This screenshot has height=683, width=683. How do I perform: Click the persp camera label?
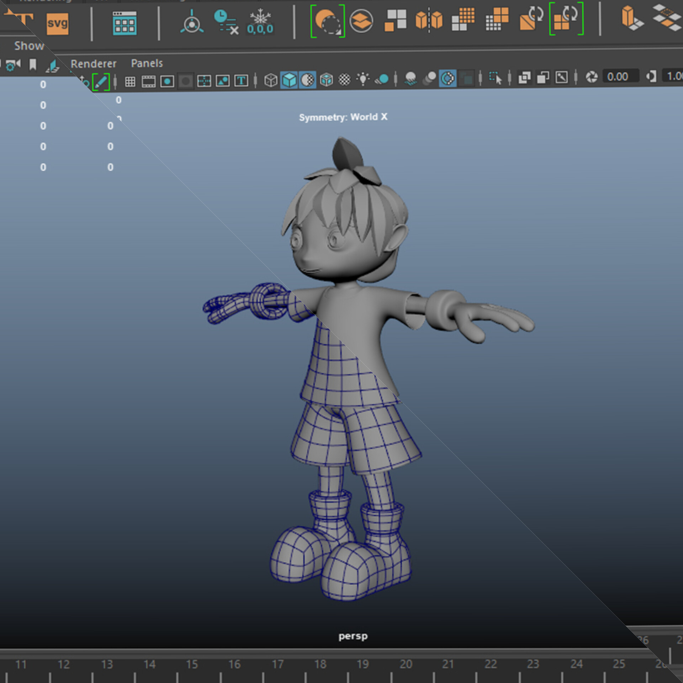[x=353, y=636]
